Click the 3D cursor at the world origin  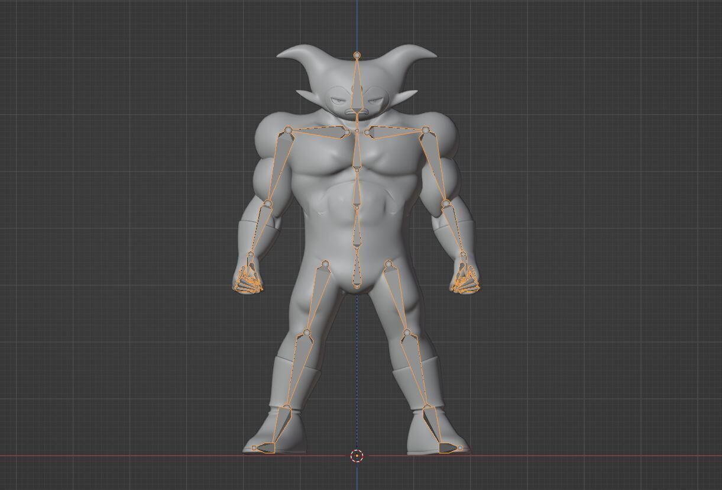357,456
